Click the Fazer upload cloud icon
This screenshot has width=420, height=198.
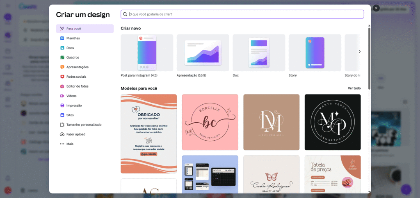(62, 135)
